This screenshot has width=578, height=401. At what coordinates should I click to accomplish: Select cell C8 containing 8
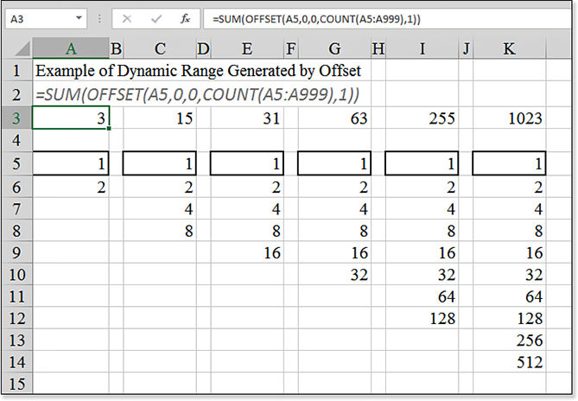click(160, 231)
